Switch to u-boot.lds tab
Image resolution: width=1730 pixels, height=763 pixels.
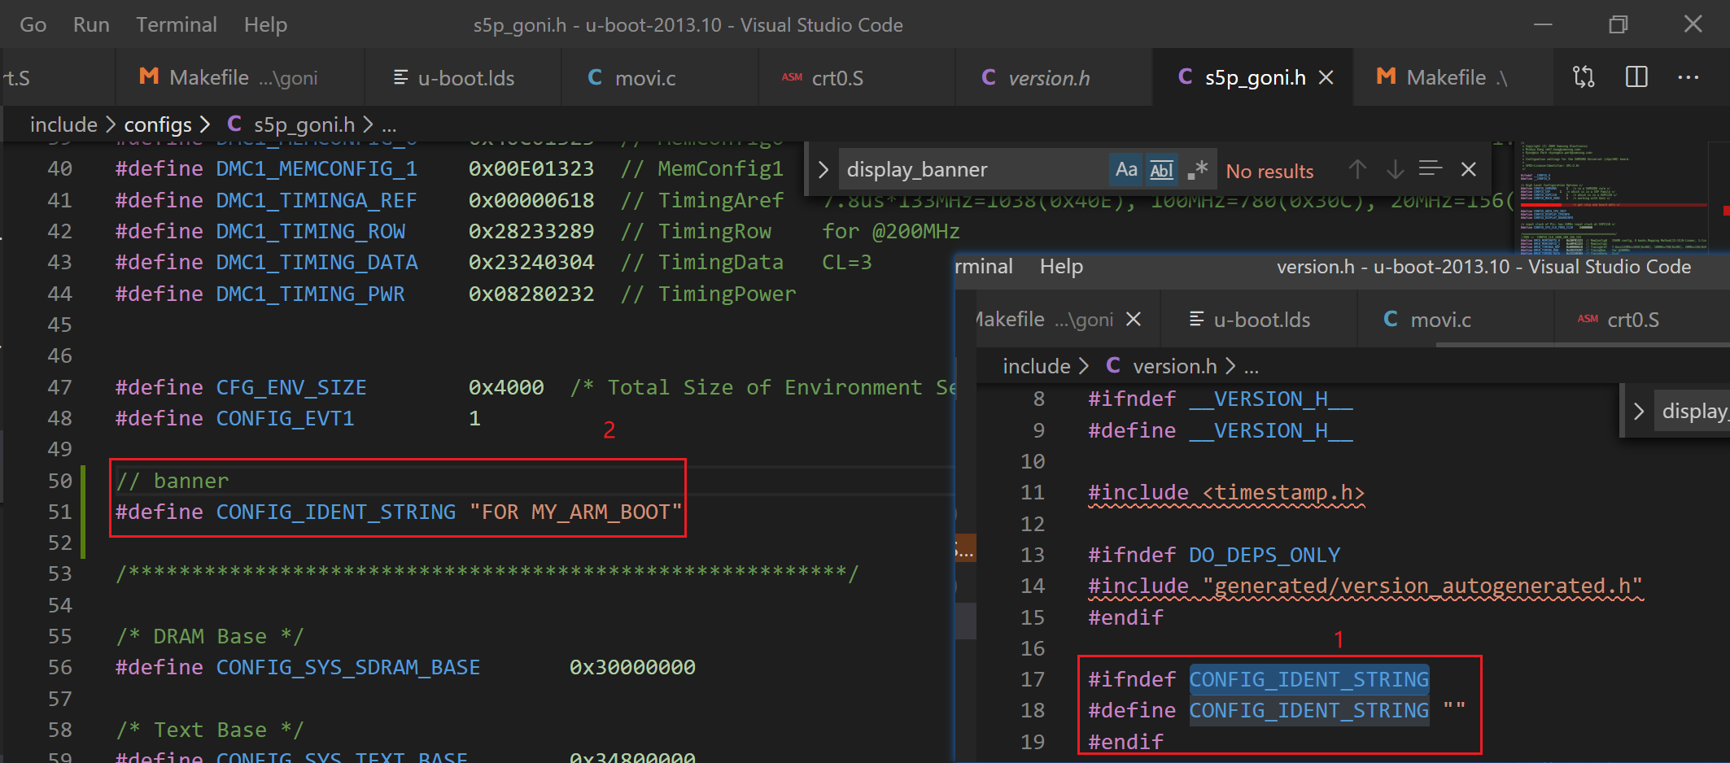pyautogui.click(x=464, y=77)
